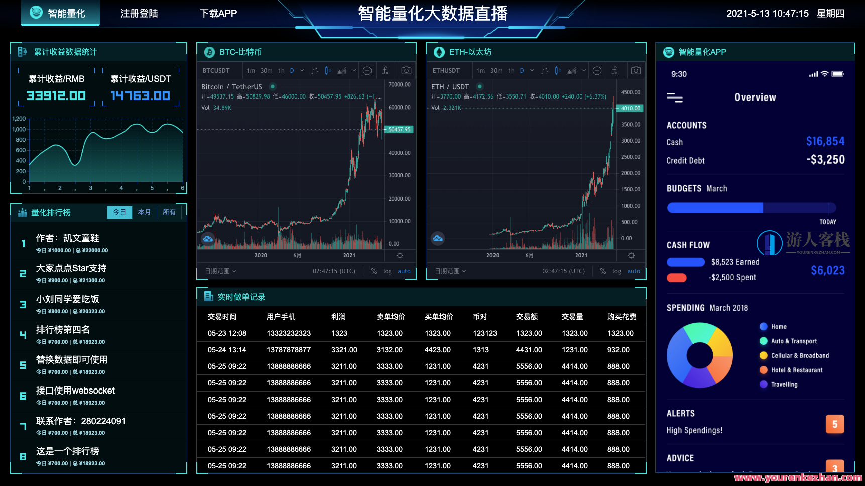The height and width of the screenshot is (486, 865).
Task: Select the 所有 tab in 量化排行榜
Action: pos(169,212)
